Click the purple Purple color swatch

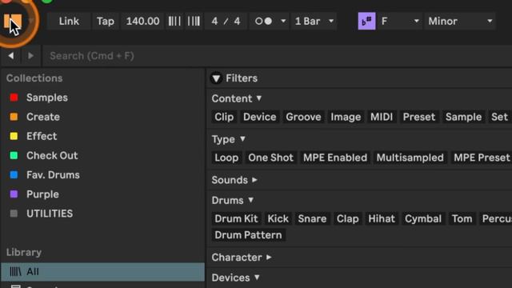[14, 194]
